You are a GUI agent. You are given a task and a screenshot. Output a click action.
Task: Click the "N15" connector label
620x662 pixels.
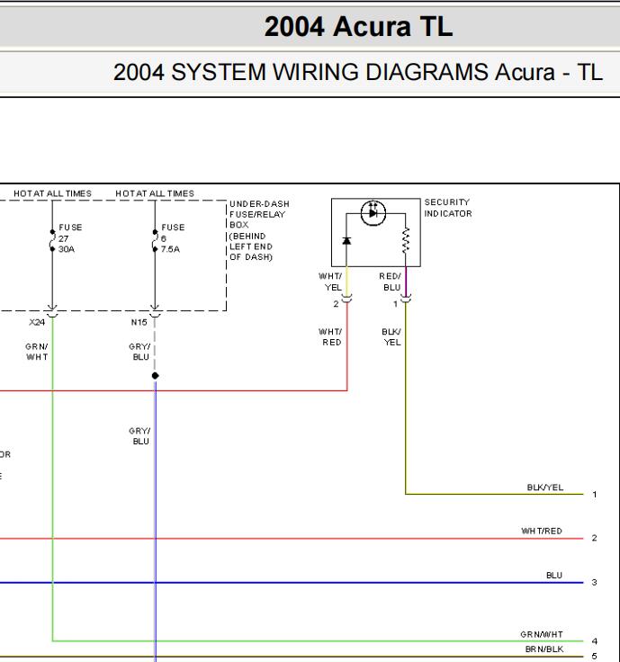point(139,322)
